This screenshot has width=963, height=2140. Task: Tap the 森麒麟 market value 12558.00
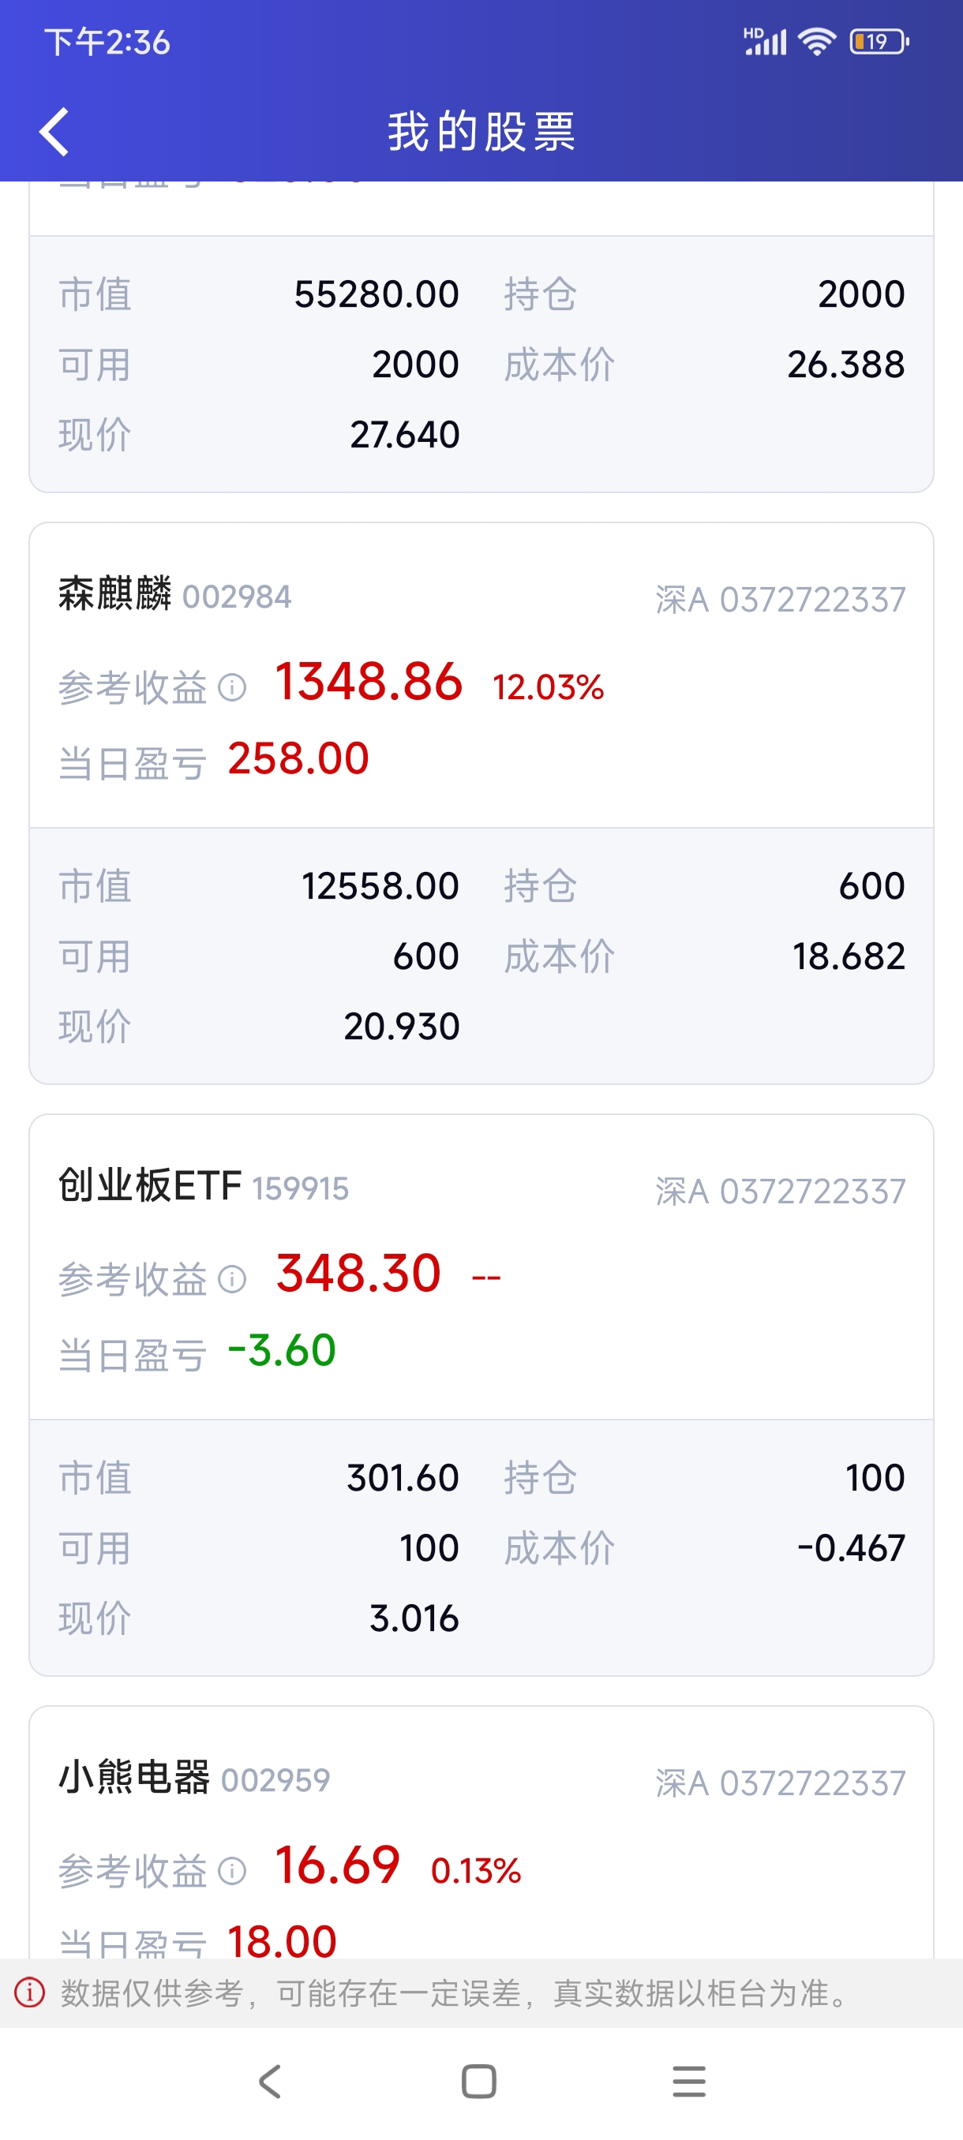click(x=380, y=885)
